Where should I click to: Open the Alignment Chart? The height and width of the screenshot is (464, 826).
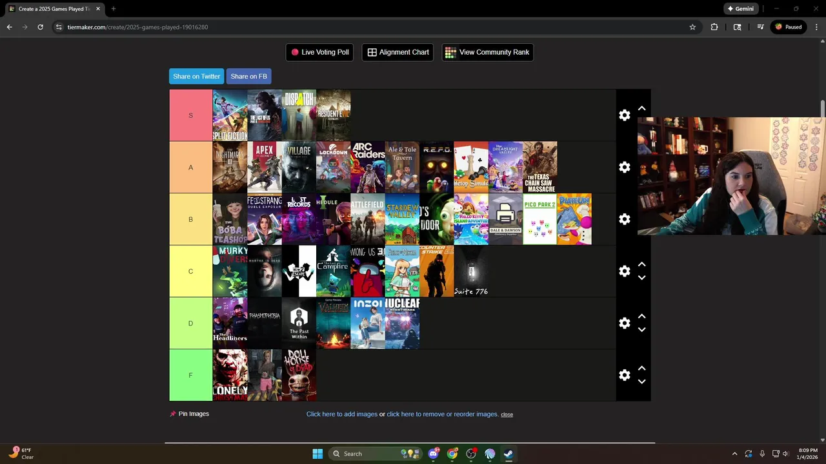pos(398,52)
